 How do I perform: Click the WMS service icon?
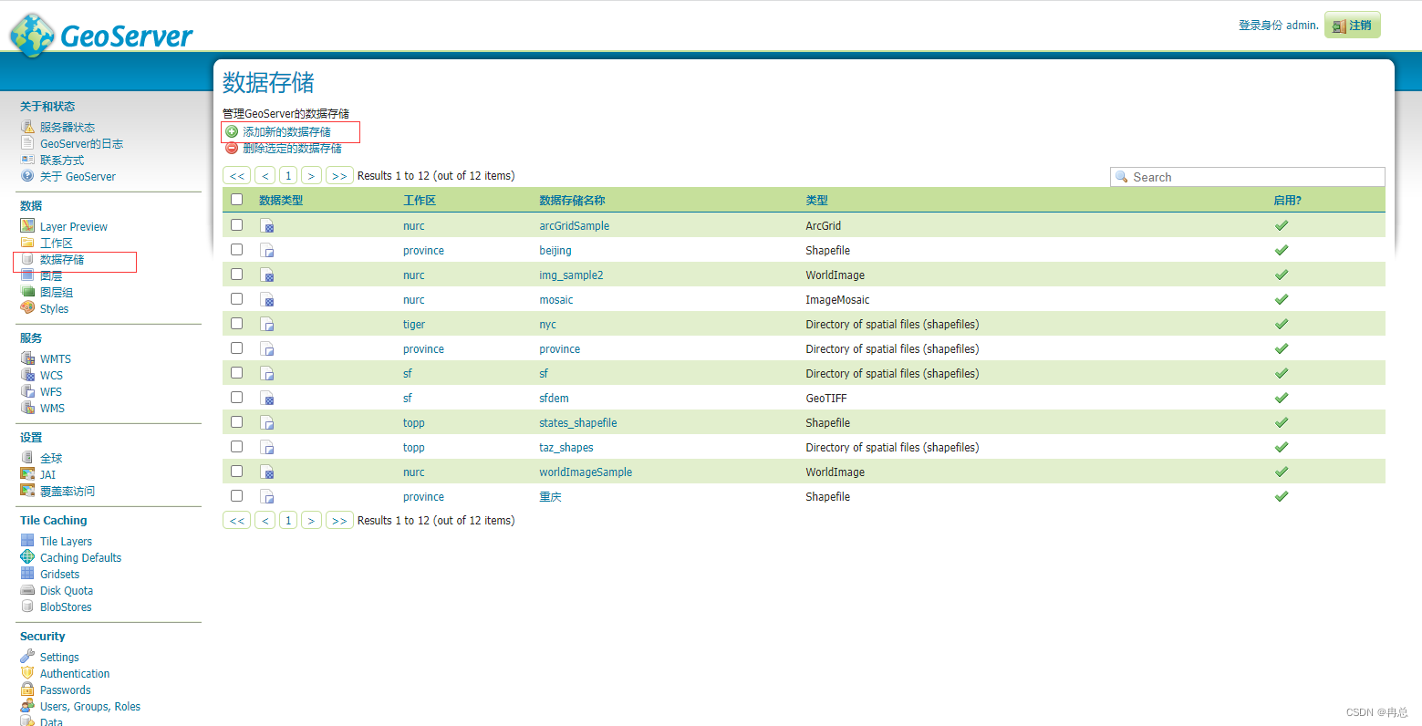tap(27, 408)
